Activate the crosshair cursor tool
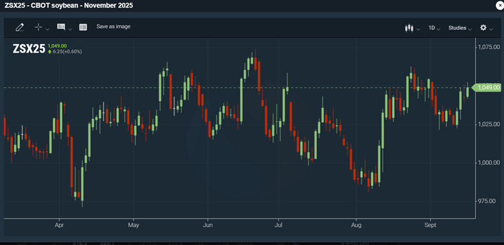504x245 pixels. [x=38, y=28]
